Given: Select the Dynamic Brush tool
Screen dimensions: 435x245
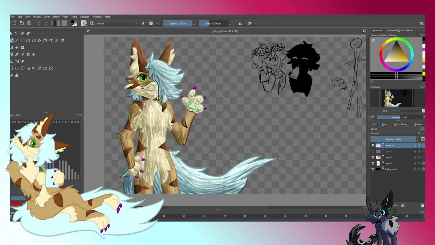Looking at the screenshot, I should [x=56, y=40].
